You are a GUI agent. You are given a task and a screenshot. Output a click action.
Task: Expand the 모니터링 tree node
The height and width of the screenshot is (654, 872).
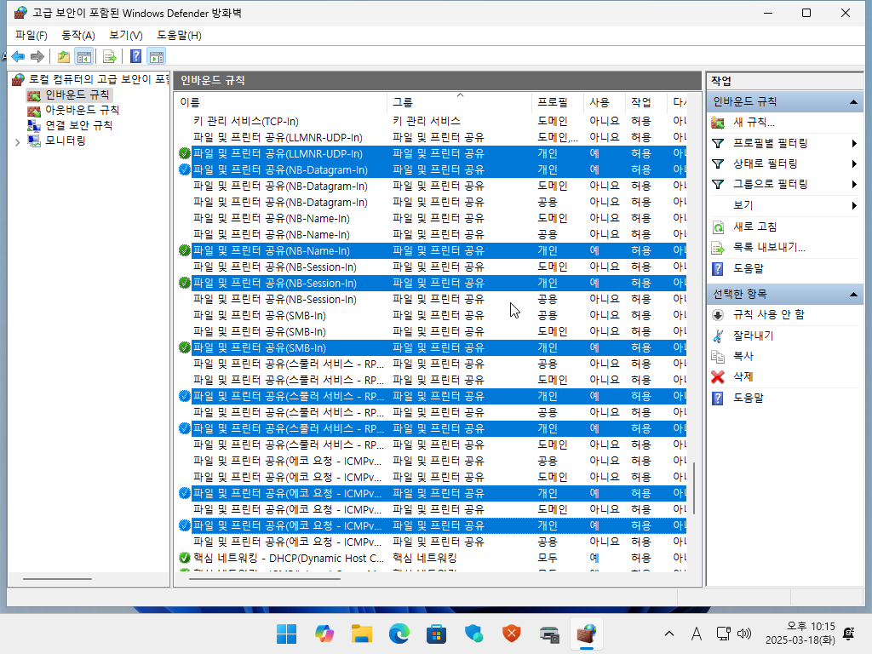click(17, 142)
